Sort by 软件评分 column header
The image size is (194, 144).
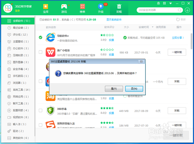coord(109,27)
